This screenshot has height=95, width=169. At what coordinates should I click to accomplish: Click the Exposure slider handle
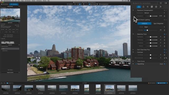tap(151, 16)
